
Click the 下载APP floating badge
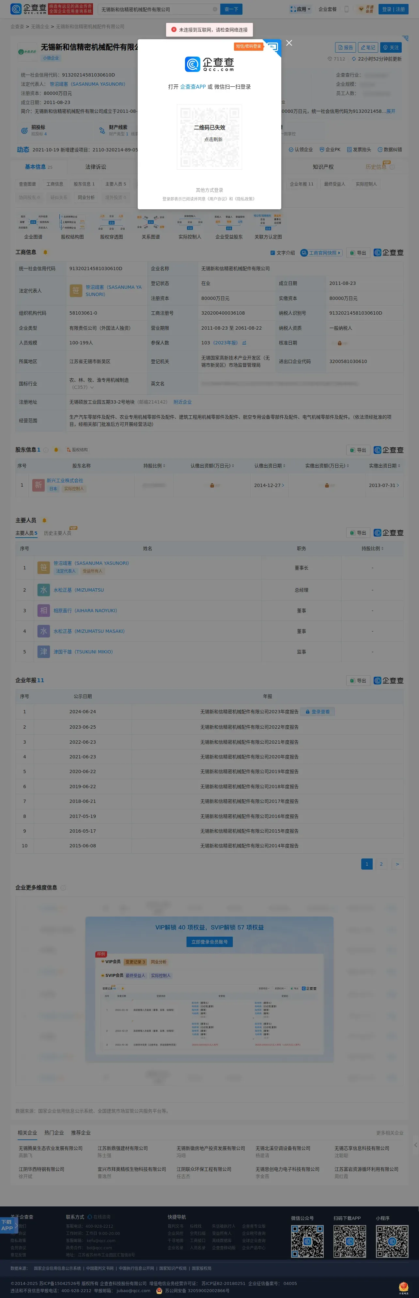tap(8, 1225)
